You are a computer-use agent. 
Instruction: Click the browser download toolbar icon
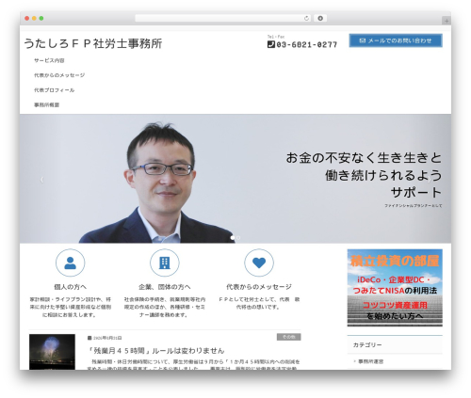[x=320, y=18]
